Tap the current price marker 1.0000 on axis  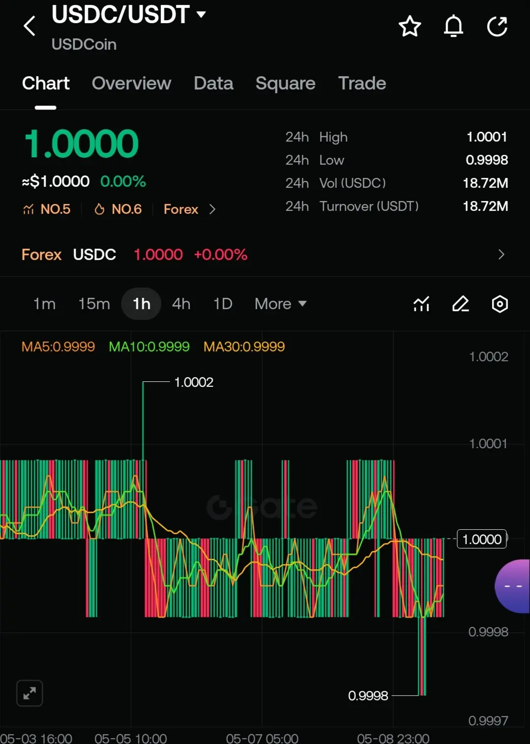pyautogui.click(x=482, y=539)
